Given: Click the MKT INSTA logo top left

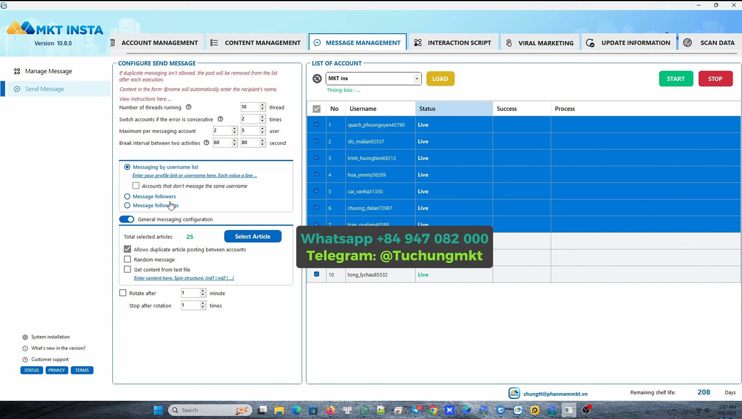Looking at the screenshot, I should 55,29.
